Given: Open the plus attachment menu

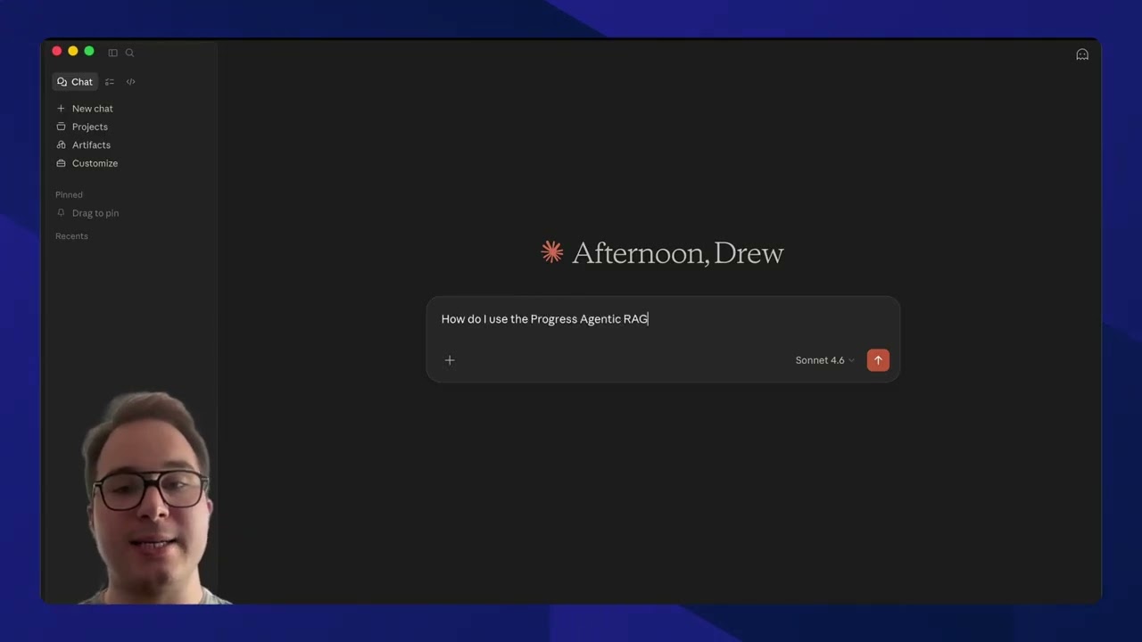Looking at the screenshot, I should pyautogui.click(x=450, y=360).
